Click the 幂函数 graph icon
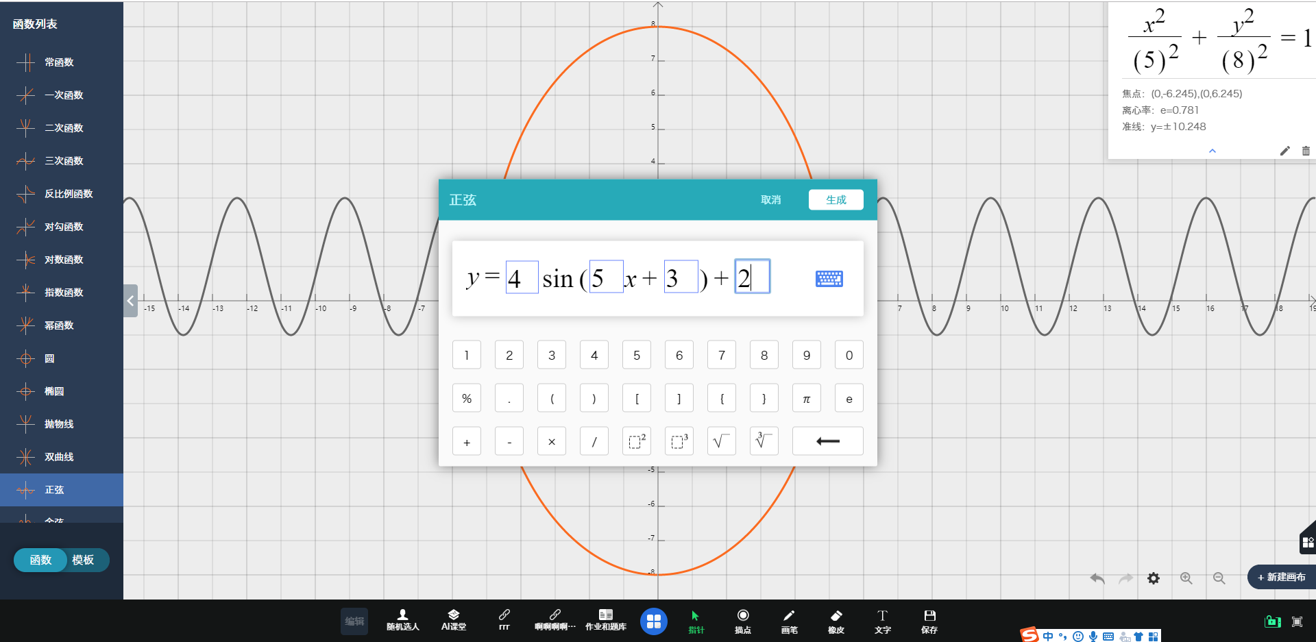Image resolution: width=1316 pixels, height=642 pixels. 25,325
